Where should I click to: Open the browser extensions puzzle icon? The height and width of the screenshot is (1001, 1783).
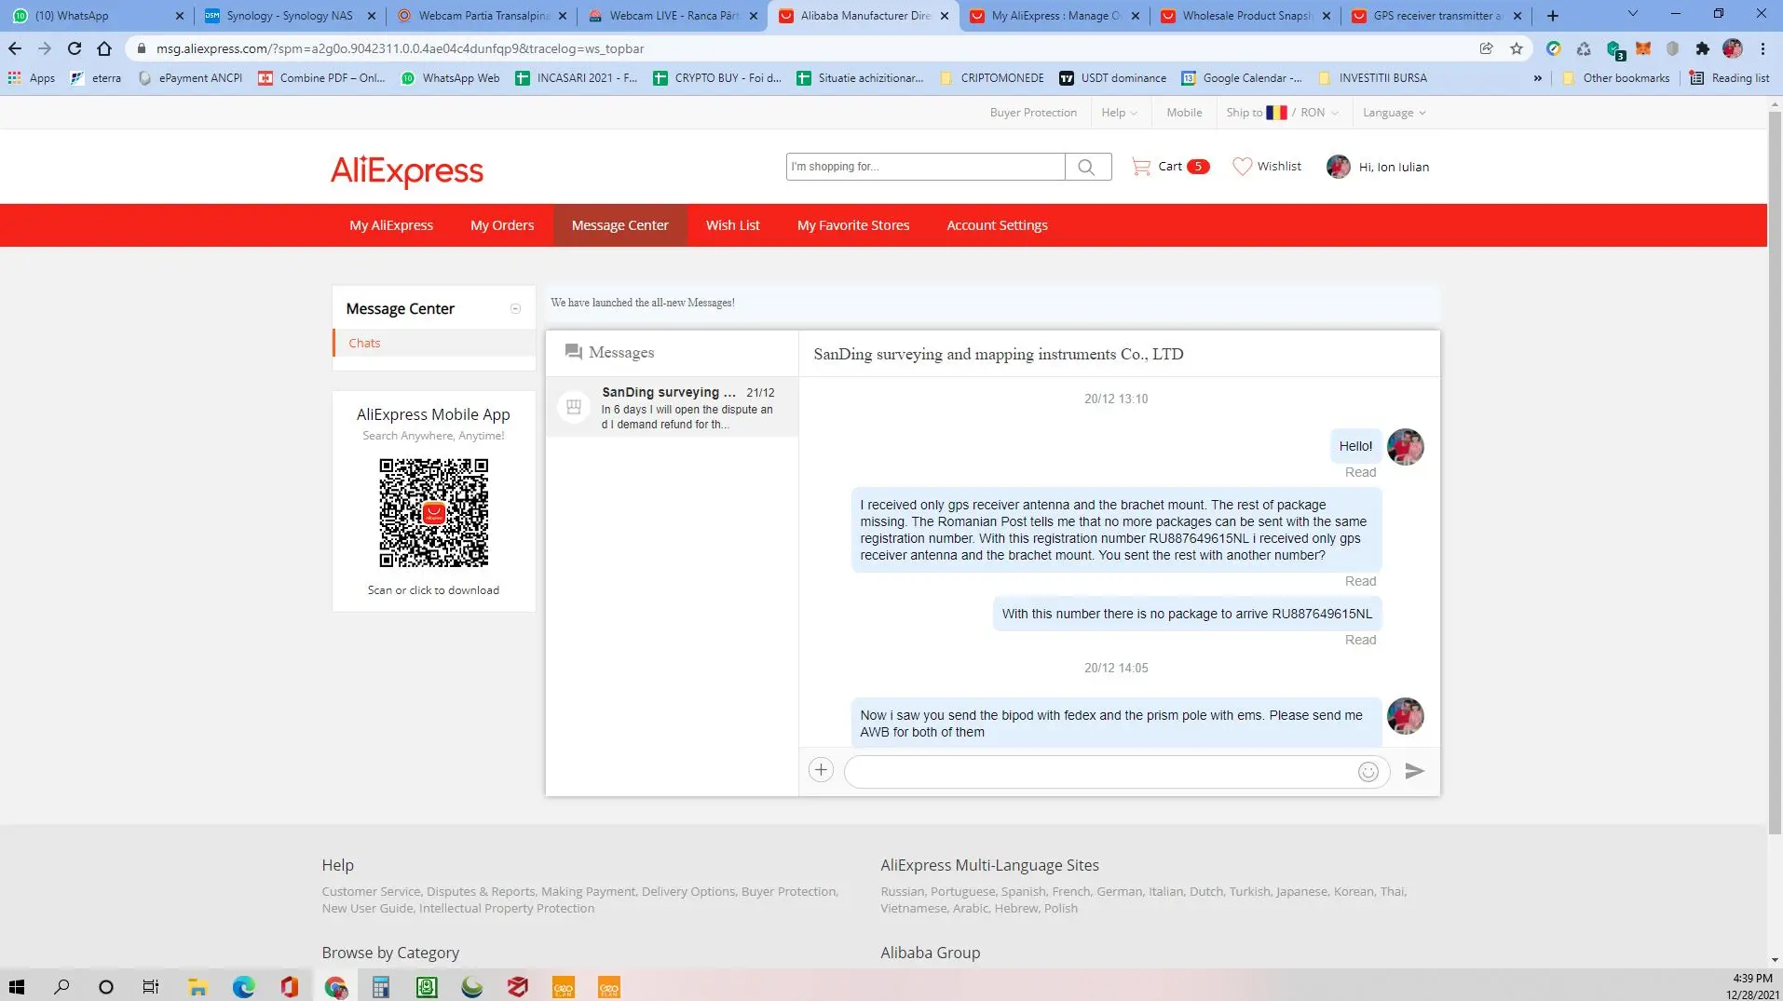(1703, 48)
